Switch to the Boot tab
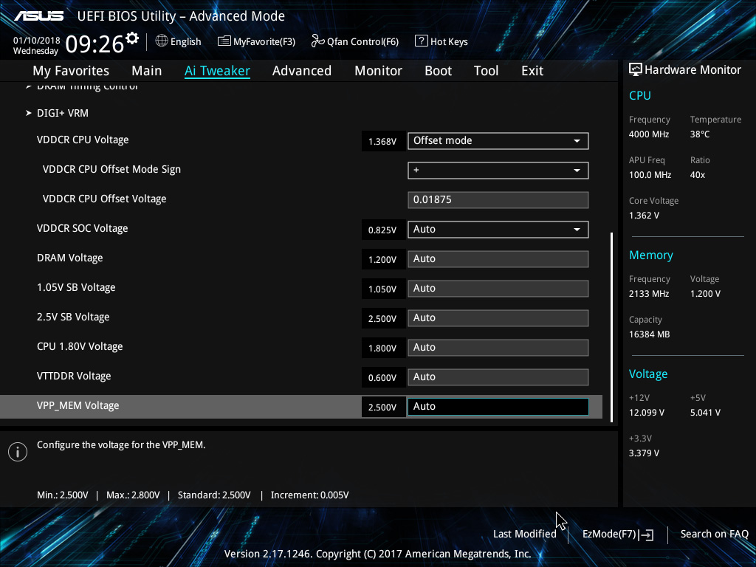Viewport: 756px width, 567px height. pyautogui.click(x=439, y=71)
